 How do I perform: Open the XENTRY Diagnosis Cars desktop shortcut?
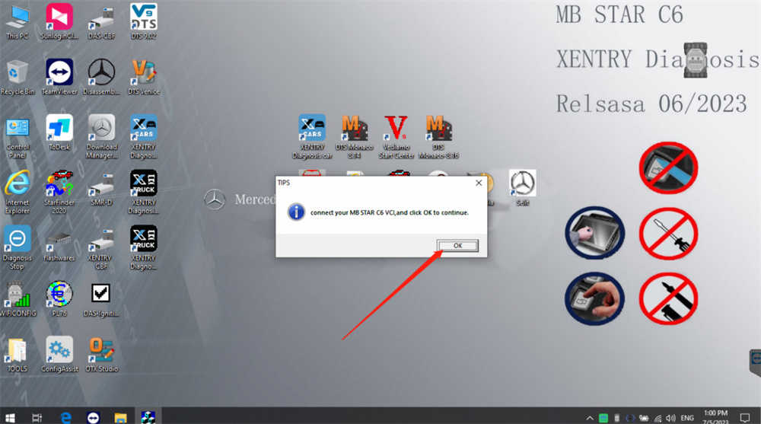tap(312, 129)
